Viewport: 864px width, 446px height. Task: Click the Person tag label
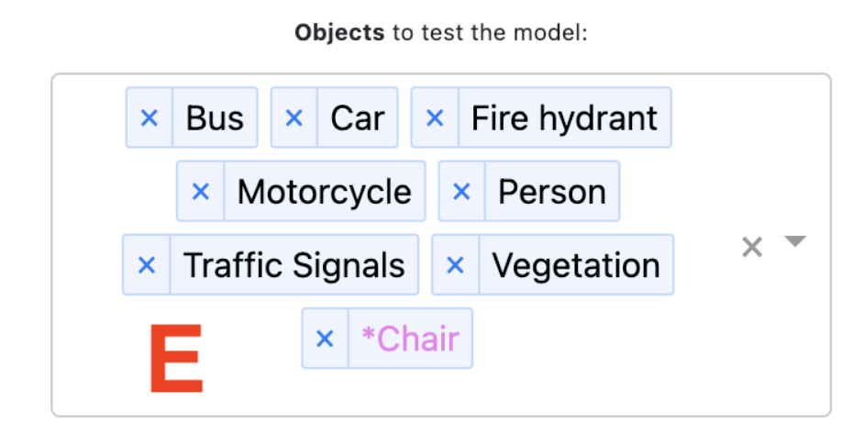pyautogui.click(x=551, y=192)
